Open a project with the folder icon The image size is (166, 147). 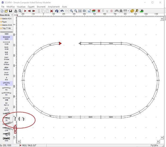6,11
